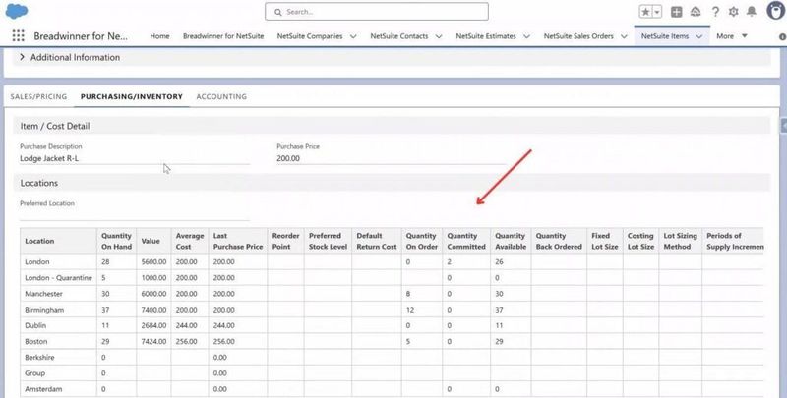Viewport: 787px width, 398px height.
Task: Click inside the global Search box
Action: pyautogui.click(x=377, y=12)
